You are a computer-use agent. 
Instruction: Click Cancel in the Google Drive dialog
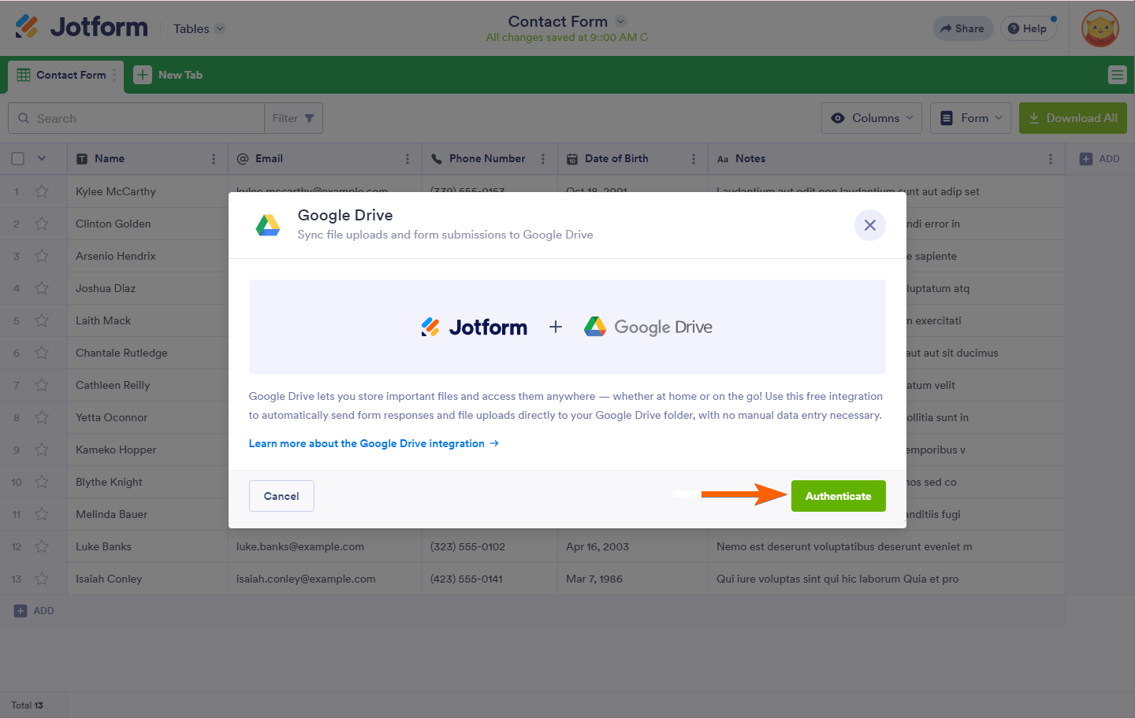tap(281, 496)
